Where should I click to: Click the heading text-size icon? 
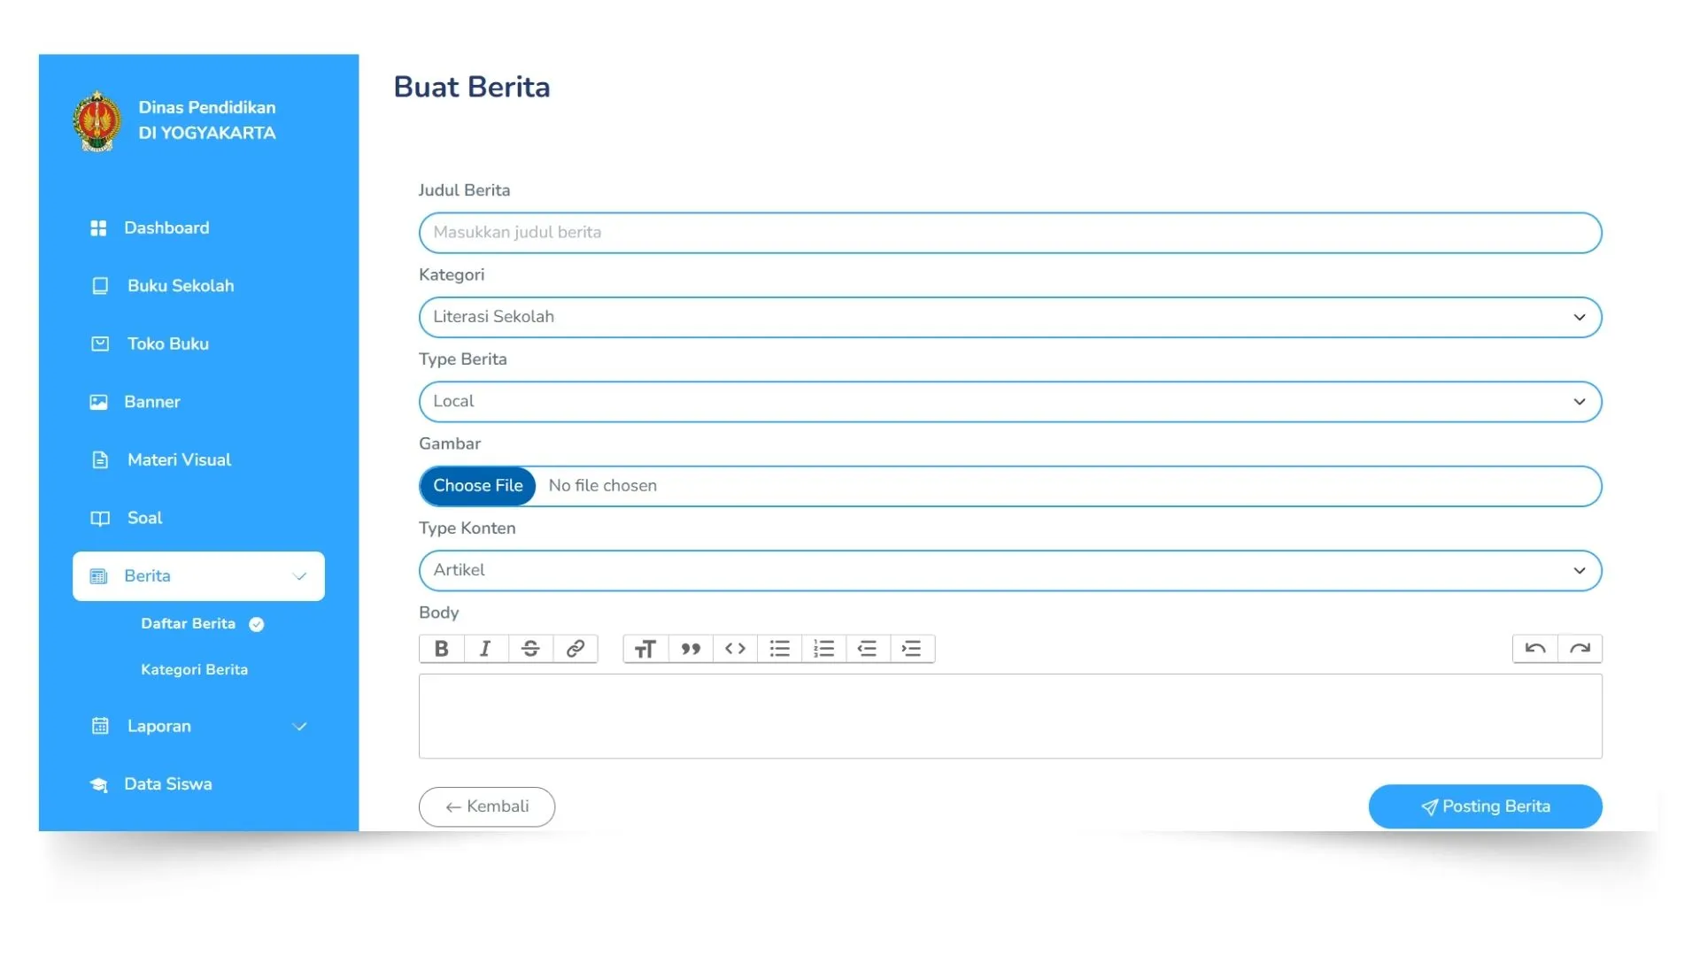[645, 649]
